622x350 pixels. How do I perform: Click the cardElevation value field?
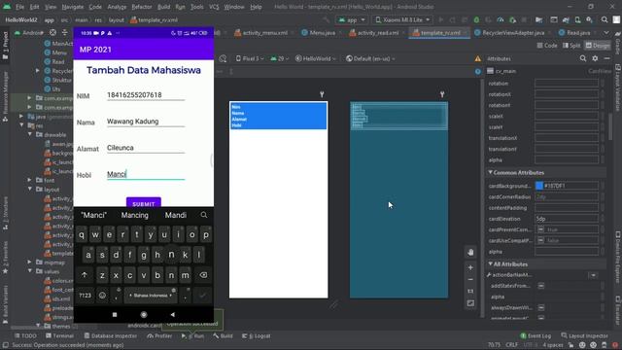(x=567, y=219)
